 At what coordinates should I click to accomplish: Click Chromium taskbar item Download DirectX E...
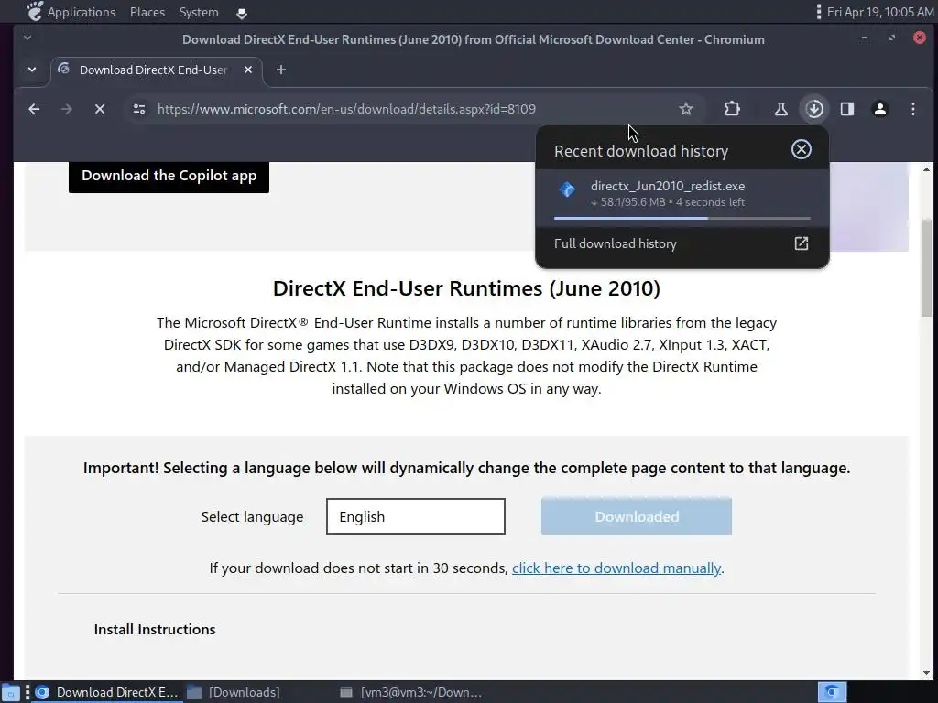(107, 692)
